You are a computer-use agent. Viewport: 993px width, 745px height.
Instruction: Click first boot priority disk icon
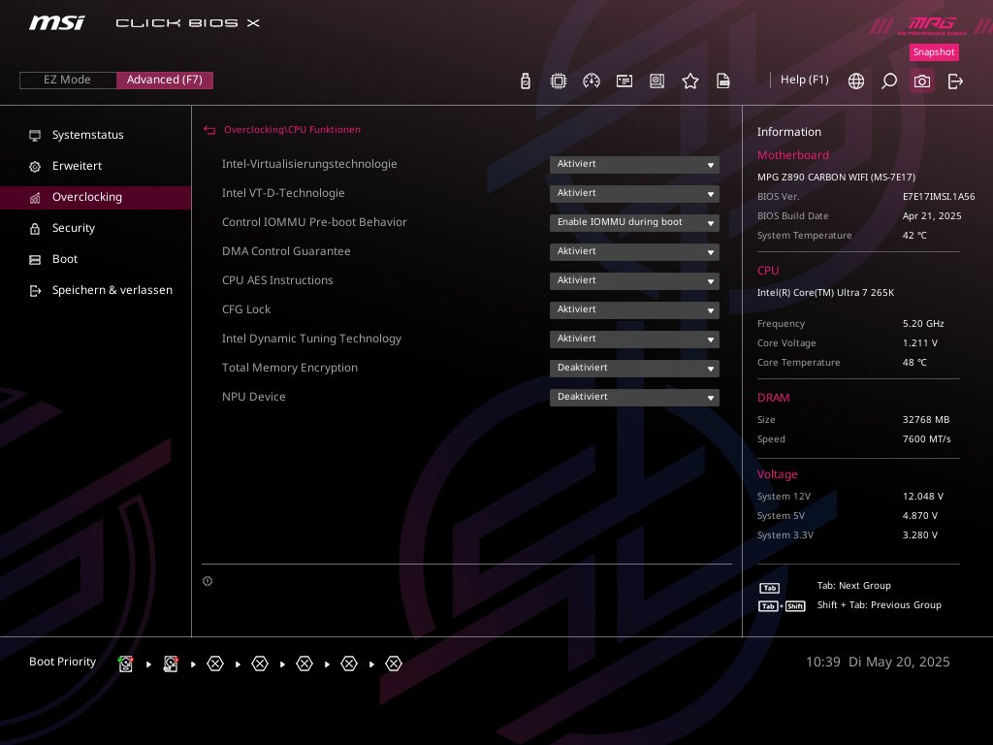click(x=125, y=664)
